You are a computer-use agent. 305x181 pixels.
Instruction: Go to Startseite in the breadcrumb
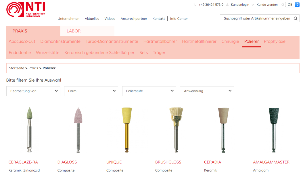[x=17, y=68]
